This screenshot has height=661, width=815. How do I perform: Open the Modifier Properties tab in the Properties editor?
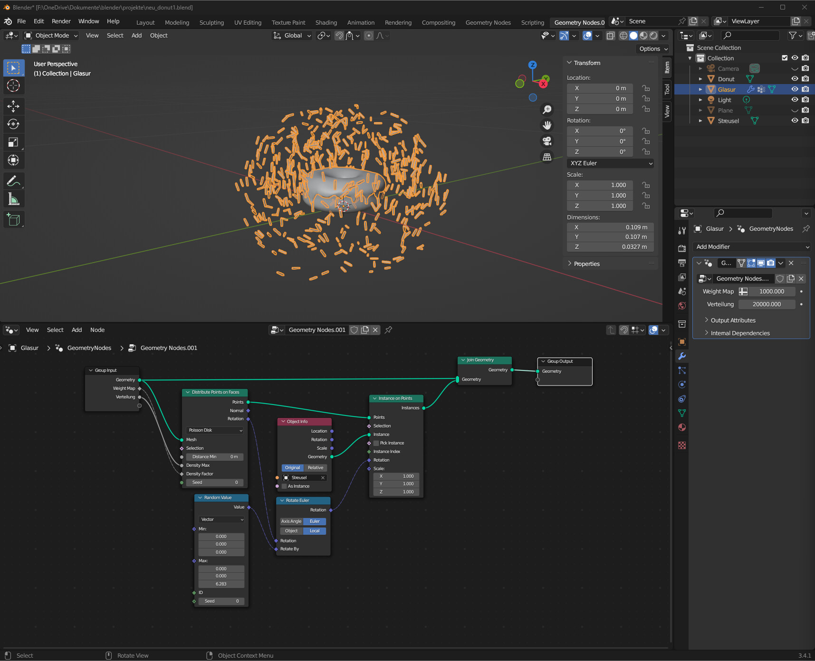pyautogui.click(x=682, y=356)
